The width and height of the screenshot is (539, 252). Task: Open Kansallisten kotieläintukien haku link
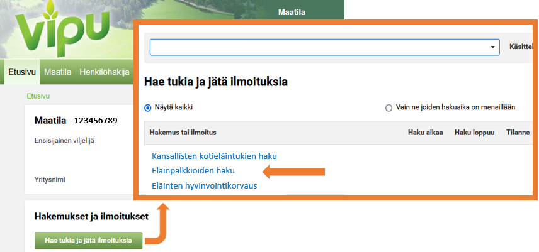click(x=214, y=156)
